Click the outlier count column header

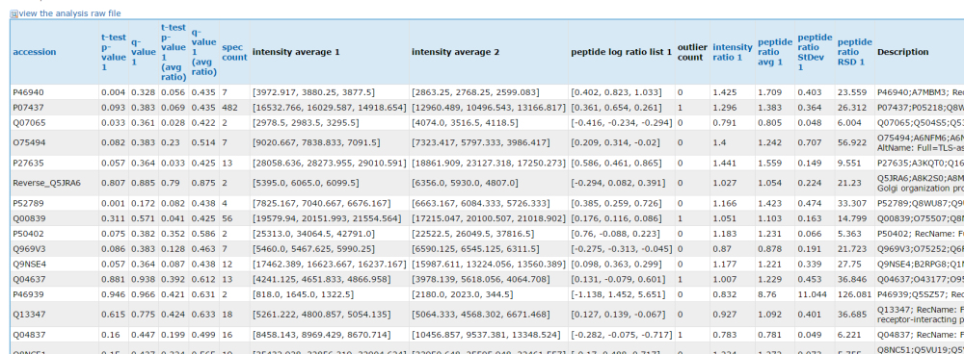[692, 52]
